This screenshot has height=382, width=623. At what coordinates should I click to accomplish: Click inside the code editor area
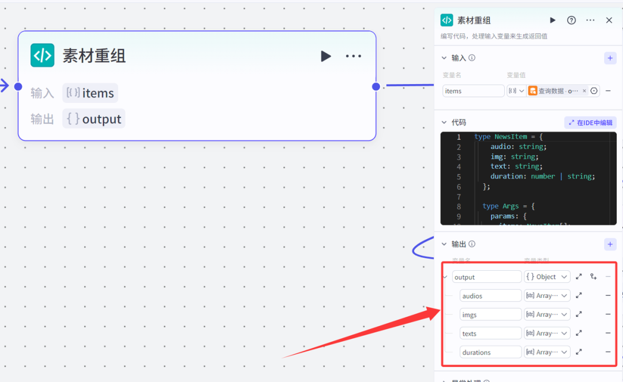[528, 179]
